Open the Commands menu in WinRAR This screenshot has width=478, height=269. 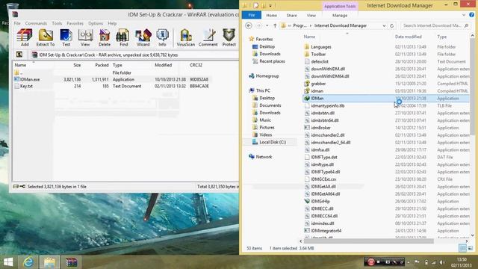click(36, 23)
